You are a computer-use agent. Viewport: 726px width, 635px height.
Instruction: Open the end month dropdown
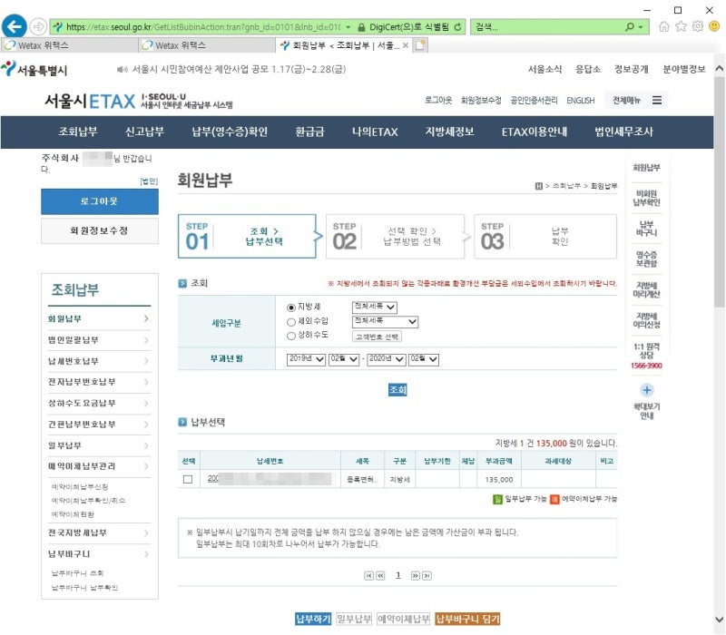[x=424, y=359]
